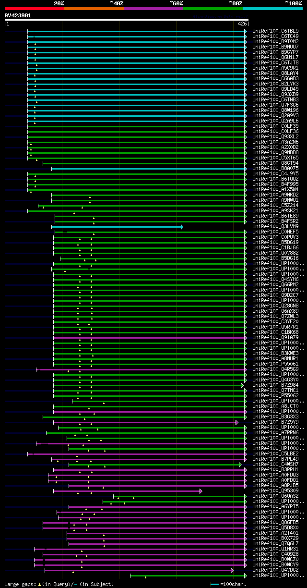The height and width of the screenshot is (588, 307).
Task: Open hit UniRef100_C4Q928
Action: (276, 554)
